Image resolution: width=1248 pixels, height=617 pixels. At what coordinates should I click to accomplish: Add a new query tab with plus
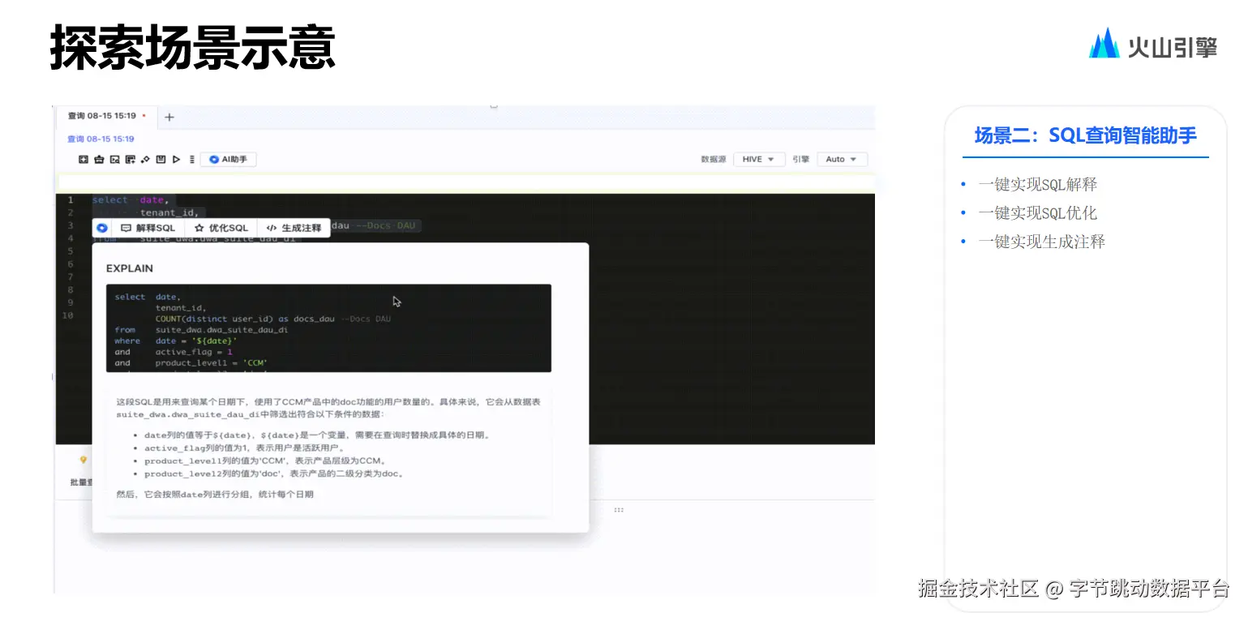coord(169,118)
